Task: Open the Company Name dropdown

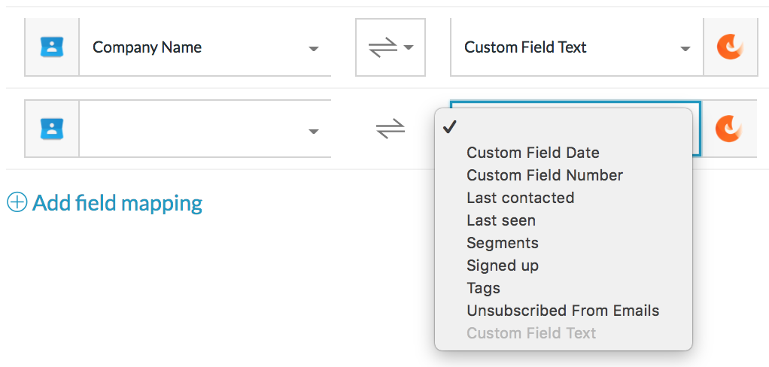Action: (205, 47)
